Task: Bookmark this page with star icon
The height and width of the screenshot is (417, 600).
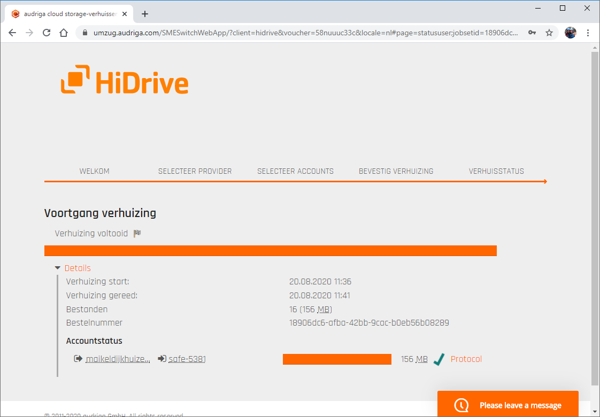Action: 549,33
